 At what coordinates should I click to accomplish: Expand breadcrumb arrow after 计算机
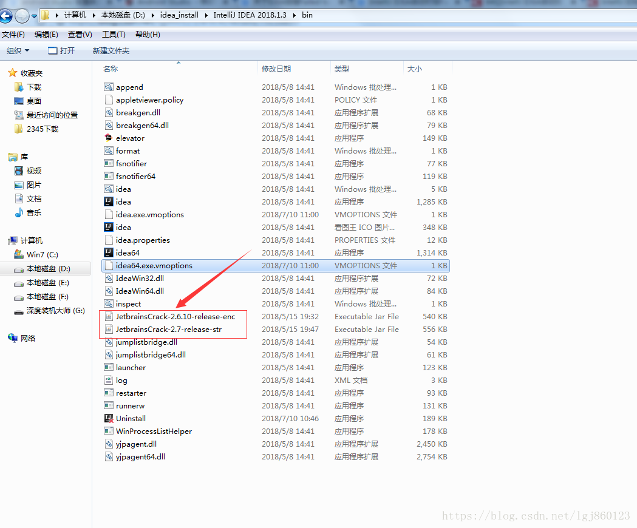click(x=94, y=15)
